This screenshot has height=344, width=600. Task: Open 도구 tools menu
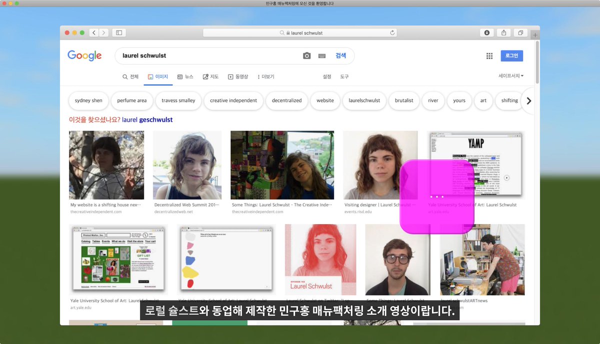click(344, 77)
